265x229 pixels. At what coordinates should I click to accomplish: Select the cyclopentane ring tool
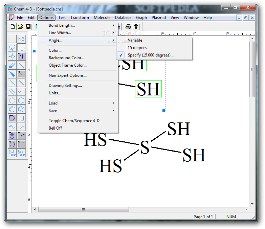[x=12, y=100]
